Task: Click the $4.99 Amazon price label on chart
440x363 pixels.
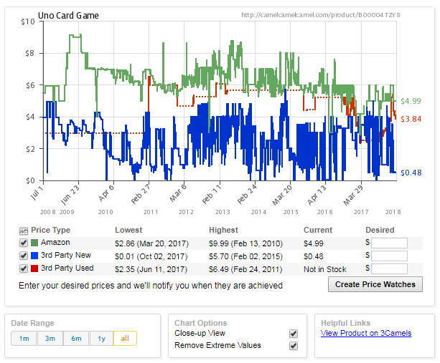Action: coord(411,101)
